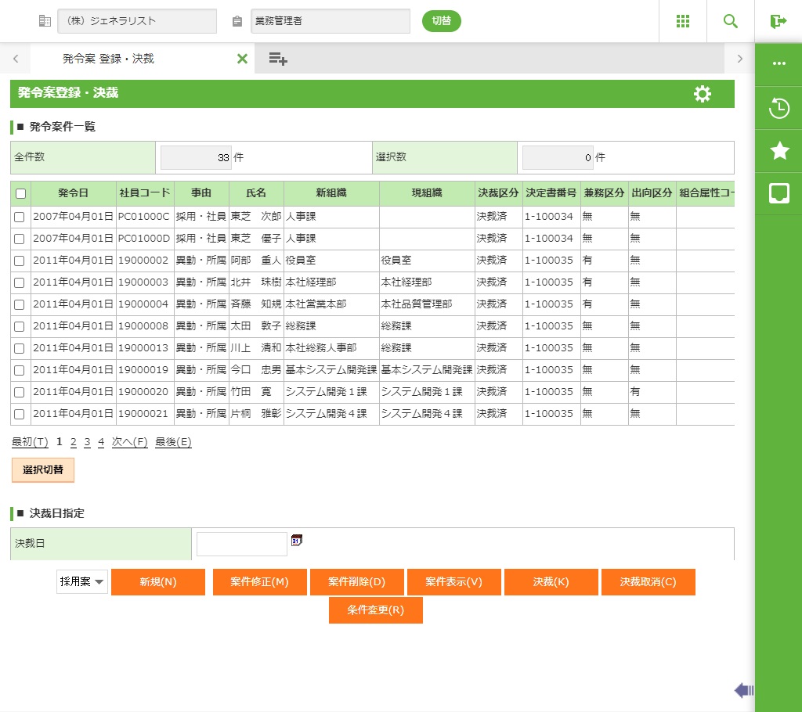
Task: Open the 採用案 dropdown
Action: 82,582
